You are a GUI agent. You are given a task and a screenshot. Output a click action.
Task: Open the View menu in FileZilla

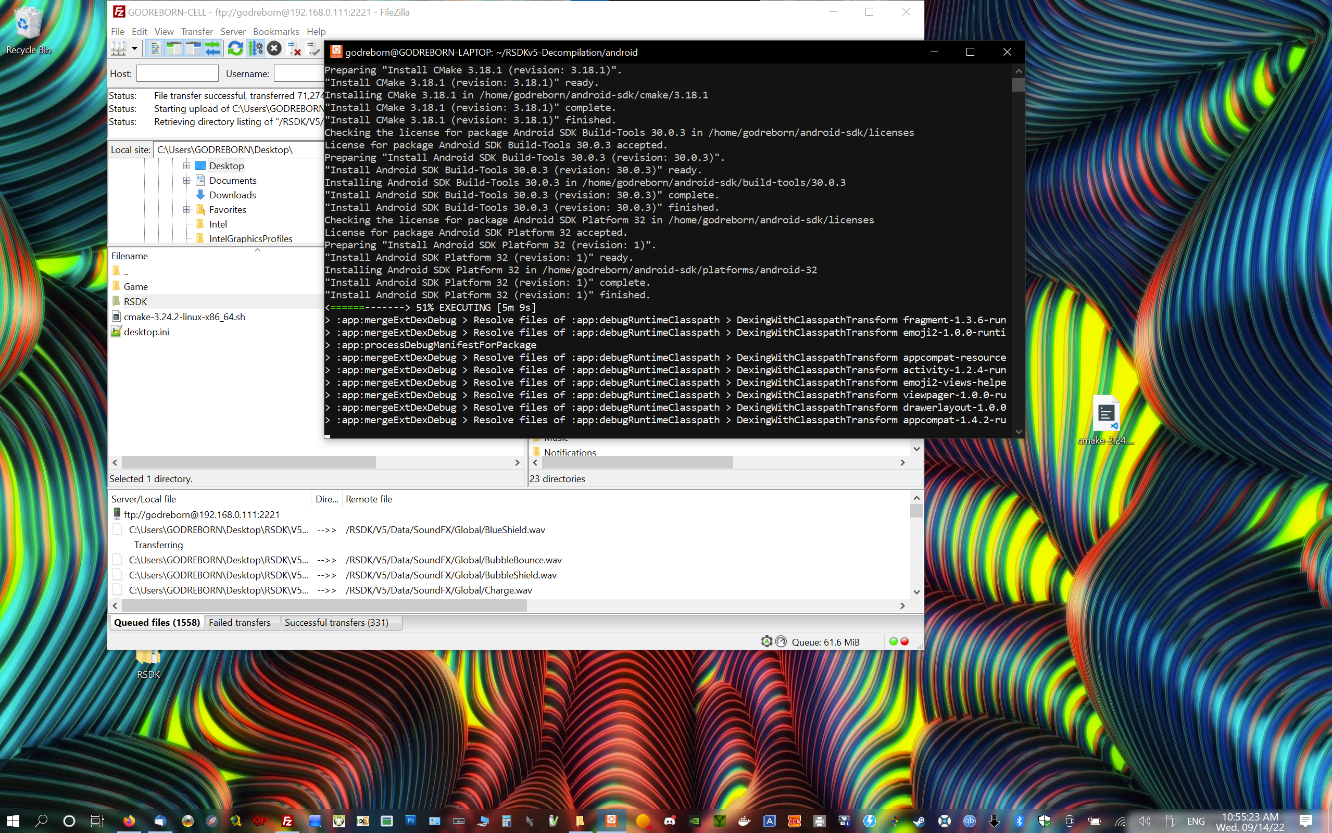point(164,31)
